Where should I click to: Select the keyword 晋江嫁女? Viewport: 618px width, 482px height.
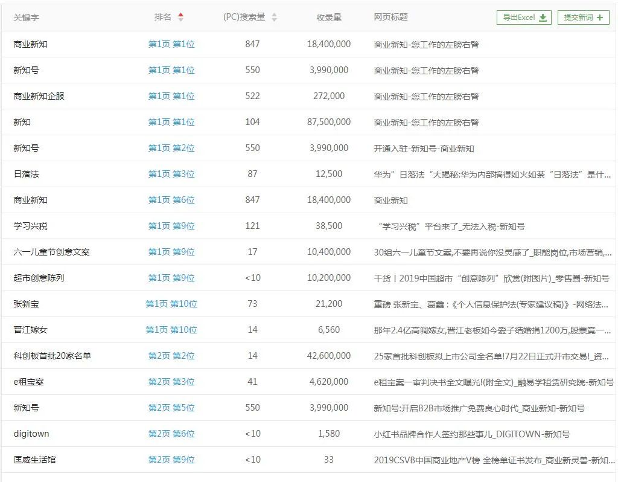pyautogui.click(x=30, y=330)
